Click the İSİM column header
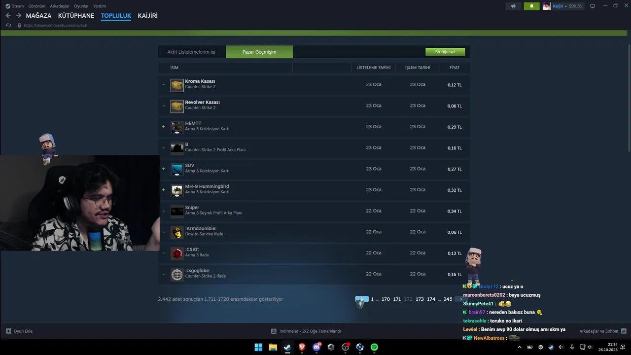This screenshot has height=355, width=631. click(x=175, y=68)
